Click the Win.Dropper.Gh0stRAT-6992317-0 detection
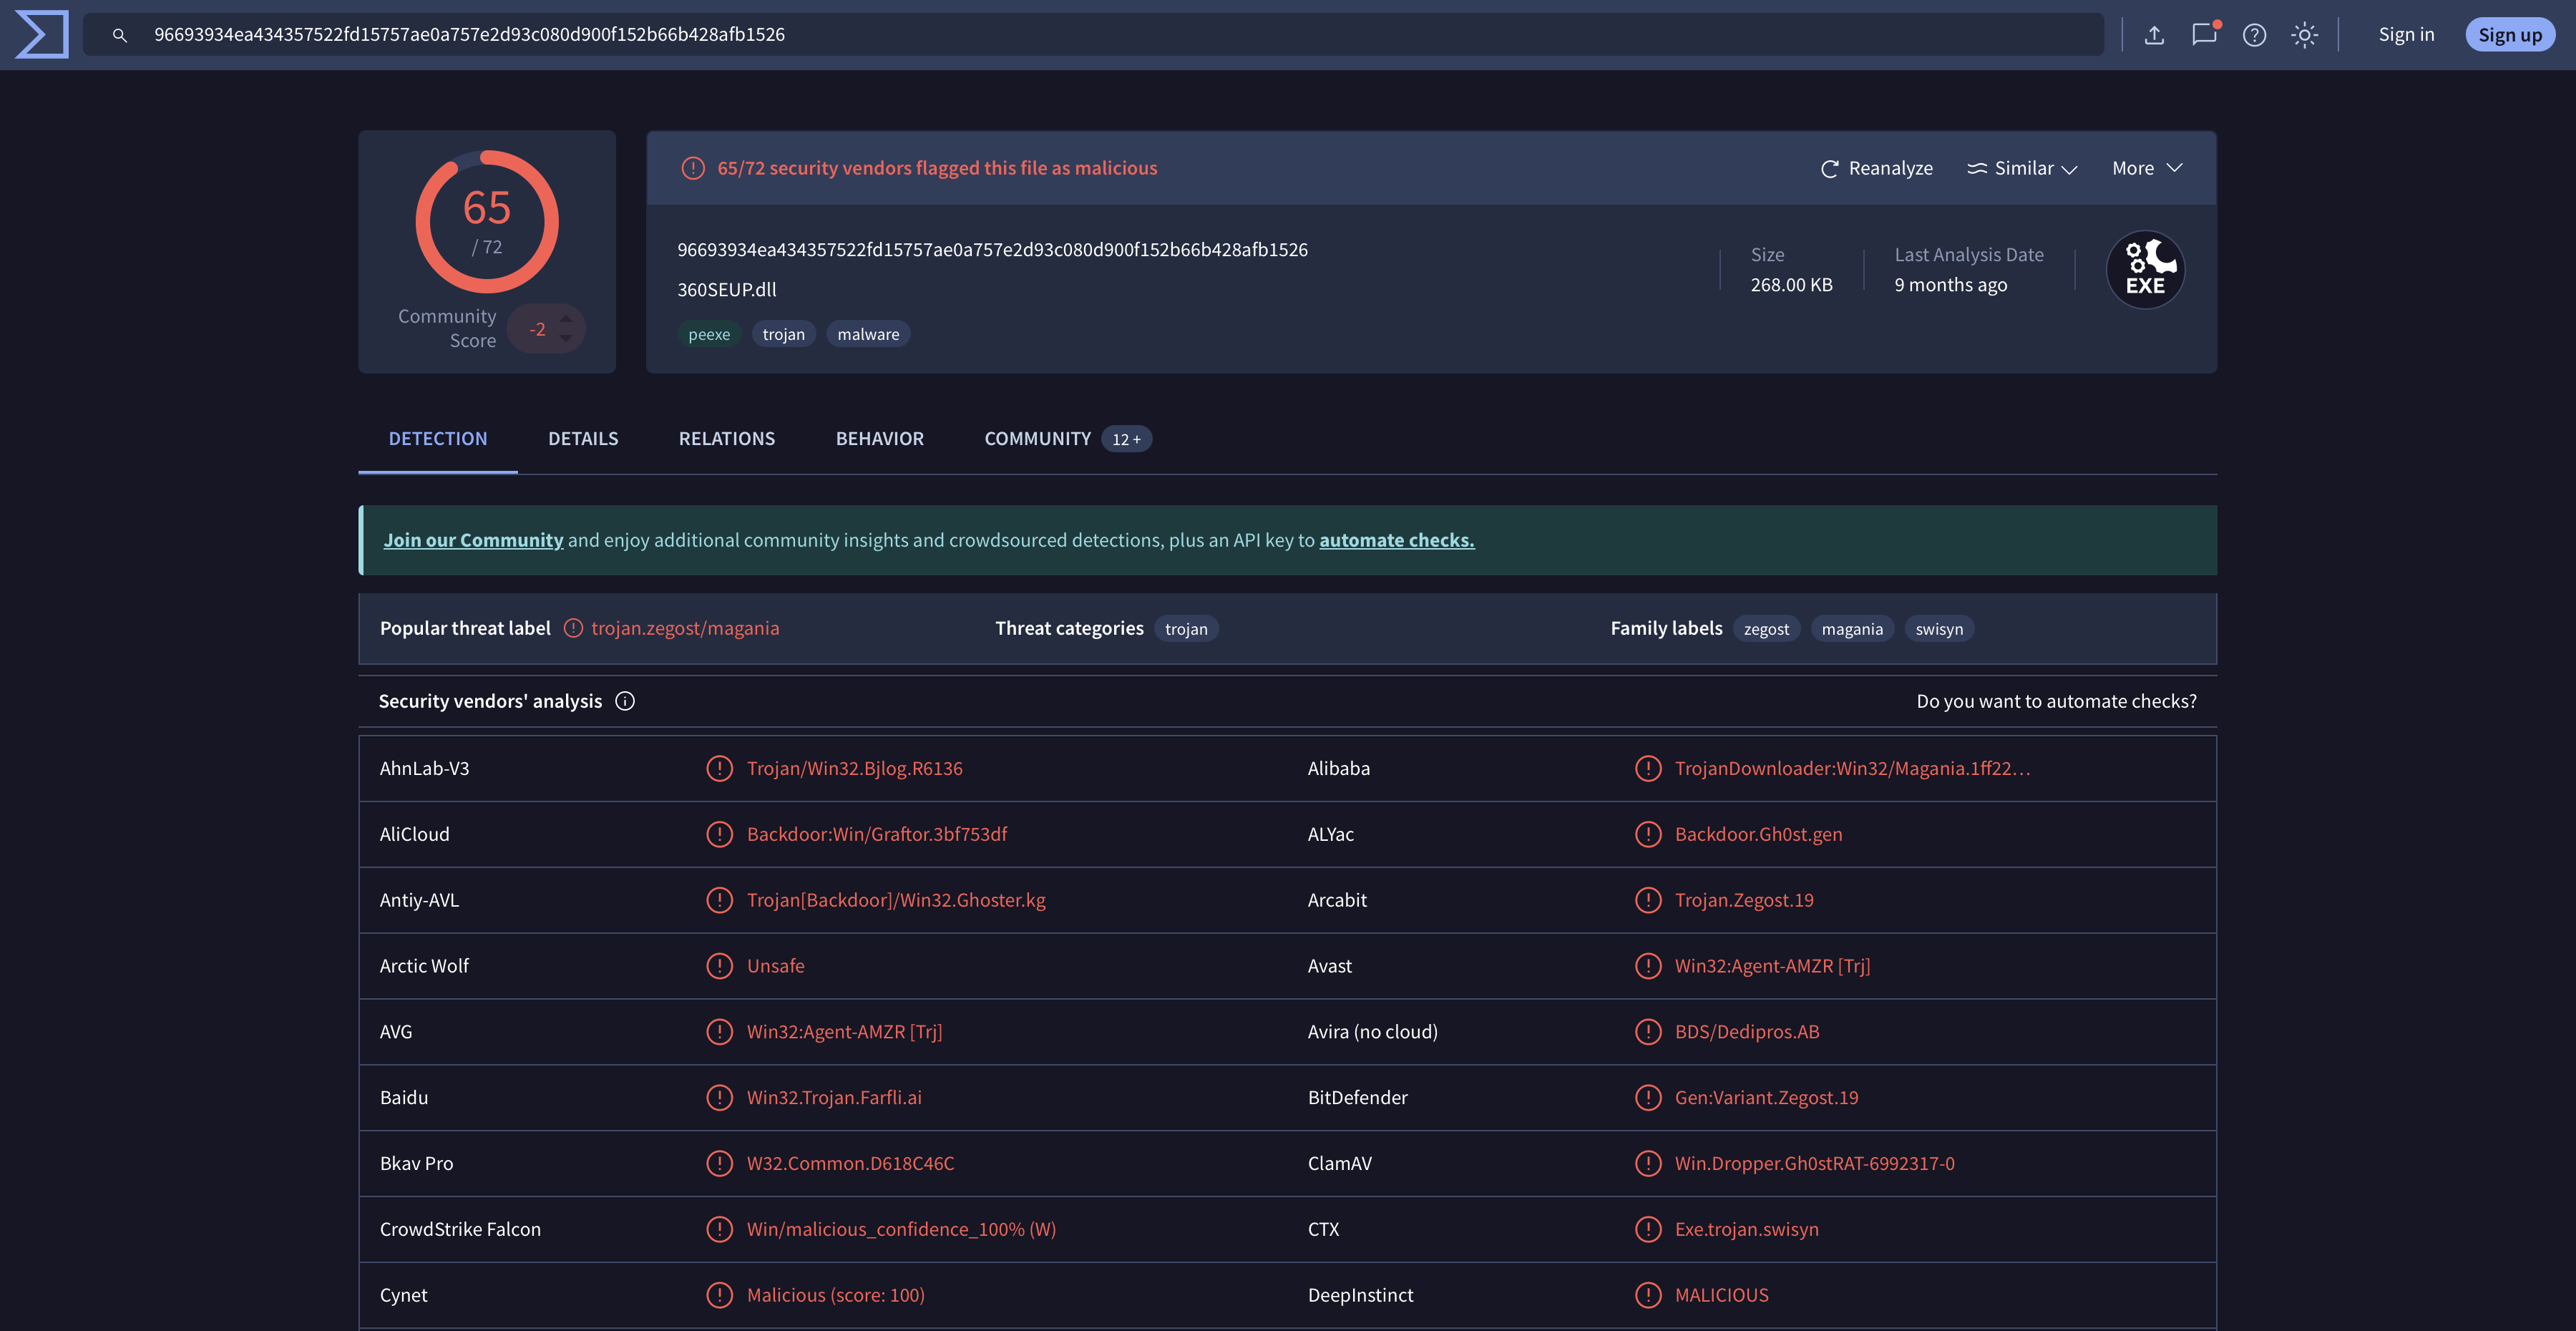 (x=1814, y=1163)
